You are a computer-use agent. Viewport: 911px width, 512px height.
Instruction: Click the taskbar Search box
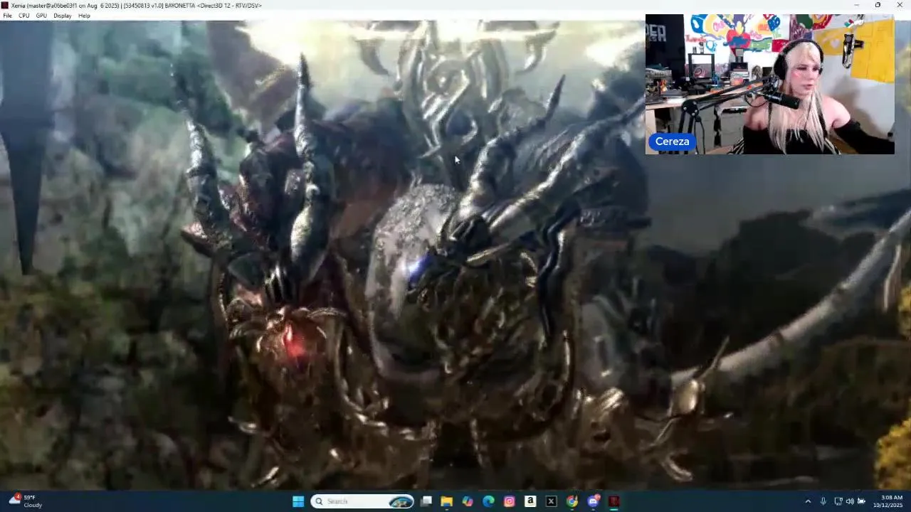pyautogui.click(x=362, y=501)
